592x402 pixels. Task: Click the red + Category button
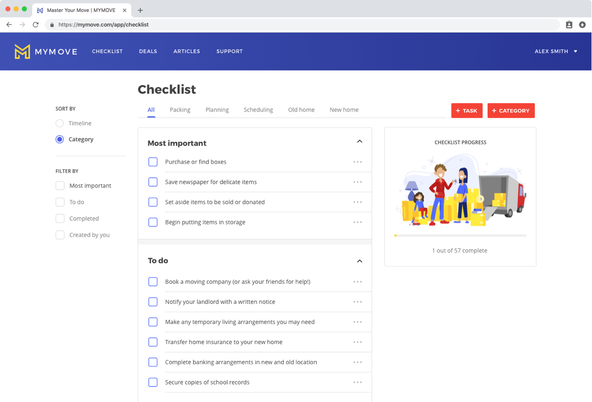511,111
